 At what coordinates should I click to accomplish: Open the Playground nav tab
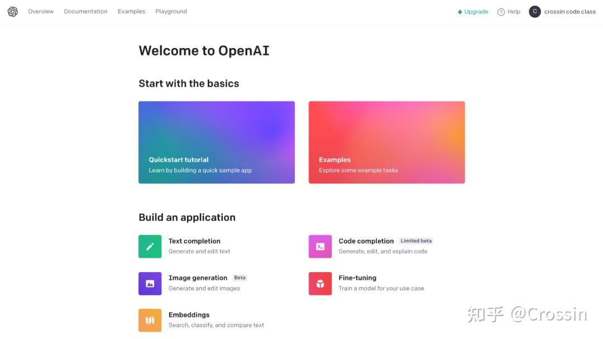click(171, 12)
